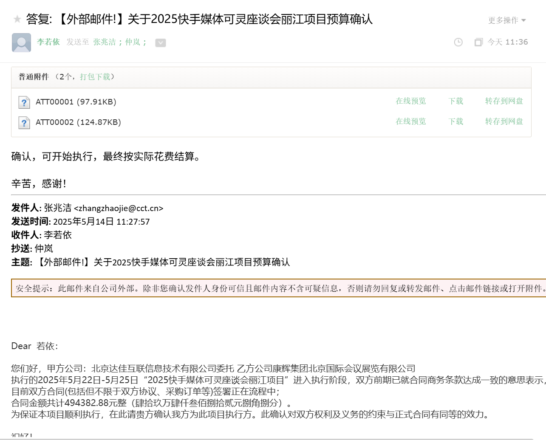Preview ATT00002 online via 在线预览

tap(410, 121)
